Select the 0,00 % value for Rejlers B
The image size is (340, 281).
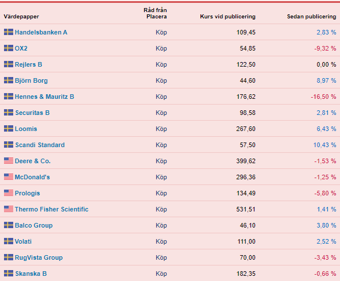coord(326,64)
